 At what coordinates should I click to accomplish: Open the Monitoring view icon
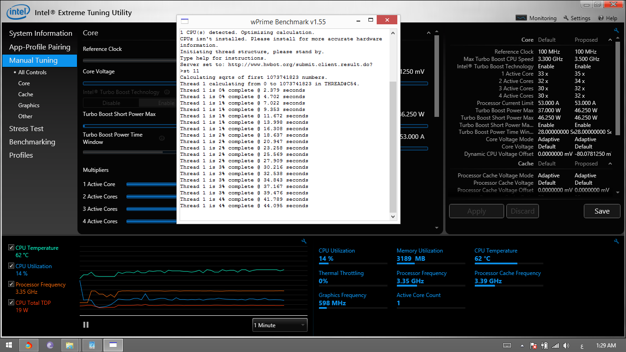521,18
